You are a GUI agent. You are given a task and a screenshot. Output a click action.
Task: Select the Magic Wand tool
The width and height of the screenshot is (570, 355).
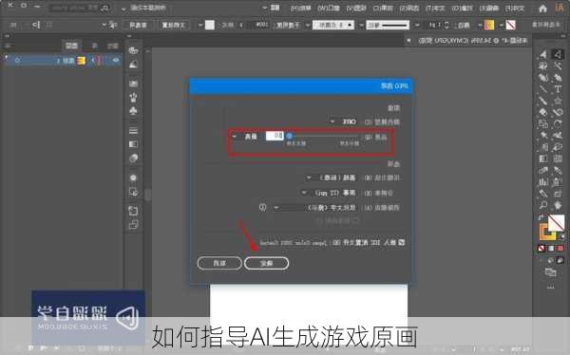coord(558,66)
